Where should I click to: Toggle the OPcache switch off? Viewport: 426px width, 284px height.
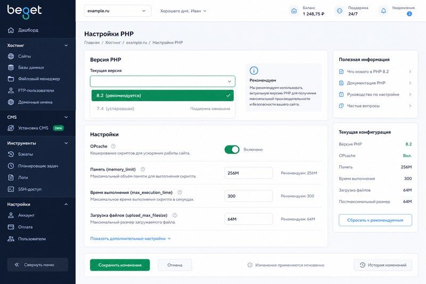tap(232, 150)
